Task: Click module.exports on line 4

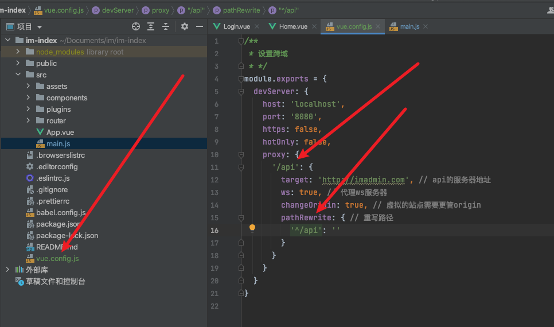Action: click(x=276, y=79)
